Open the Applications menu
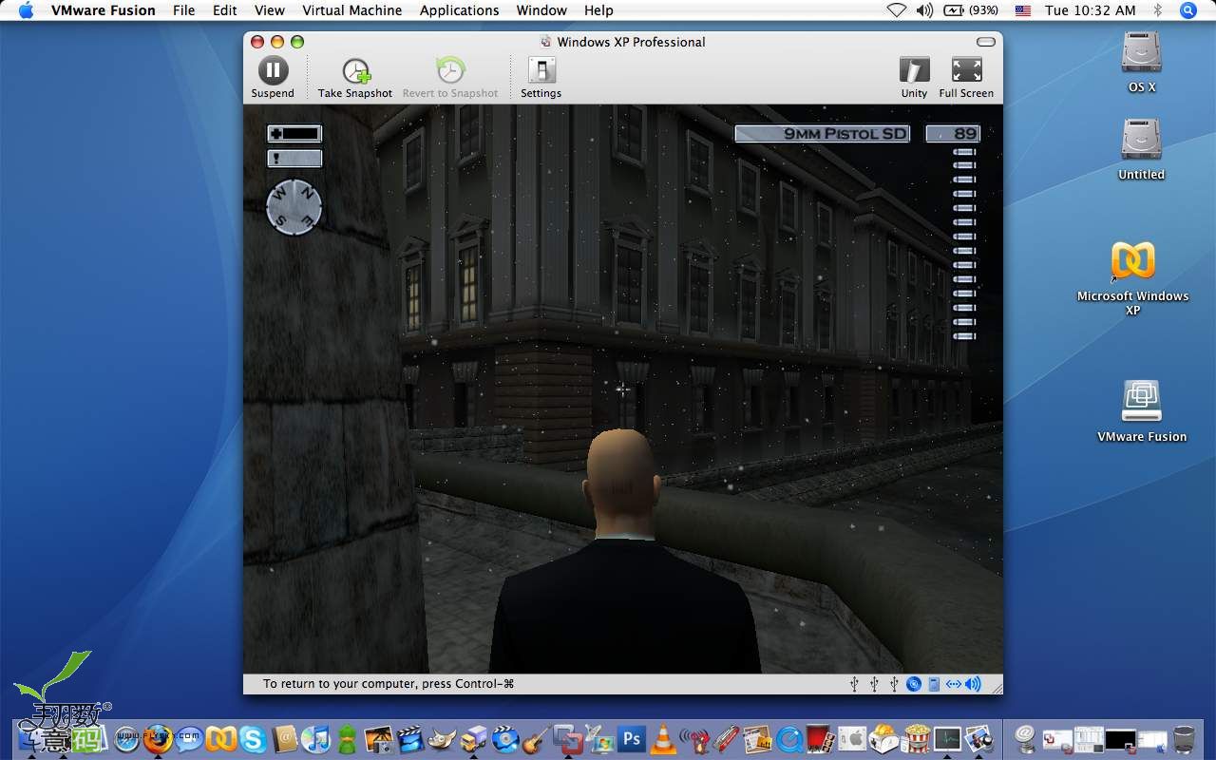 459,10
